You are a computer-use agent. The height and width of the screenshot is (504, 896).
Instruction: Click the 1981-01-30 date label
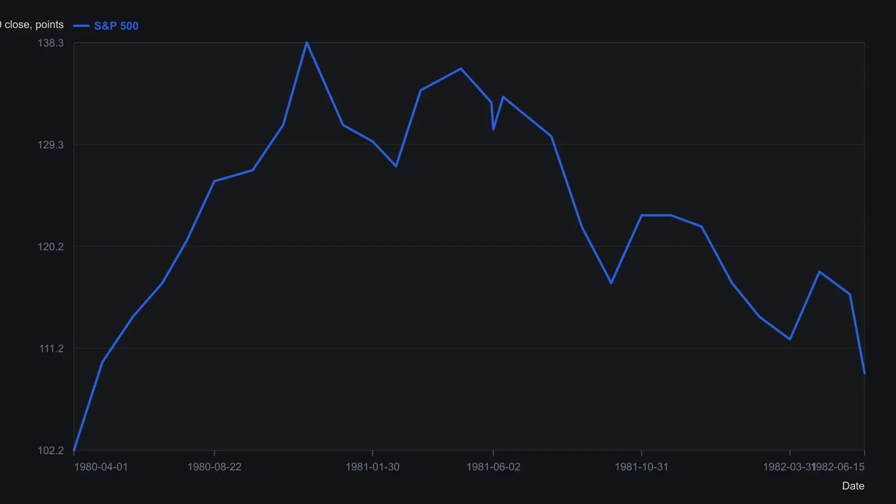[372, 467]
